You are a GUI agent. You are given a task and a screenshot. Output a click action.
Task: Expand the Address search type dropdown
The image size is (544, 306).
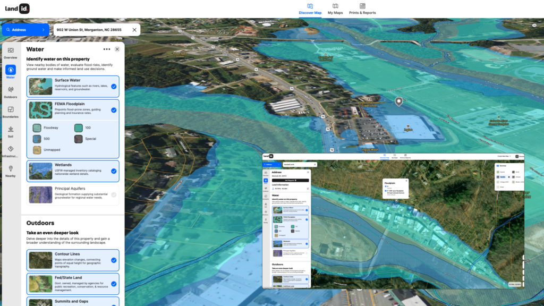point(25,30)
